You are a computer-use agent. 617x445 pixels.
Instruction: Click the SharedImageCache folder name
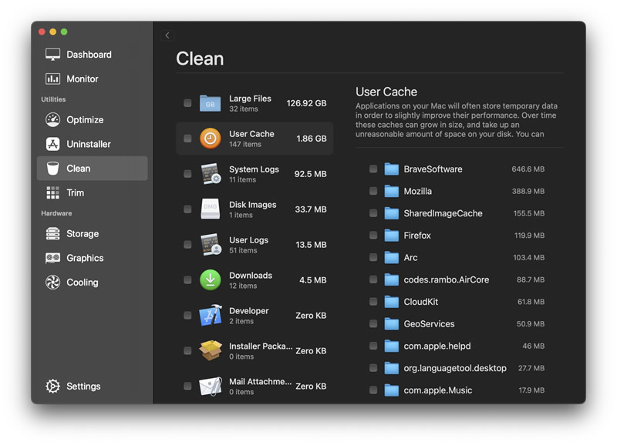pyautogui.click(x=443, y=214)
